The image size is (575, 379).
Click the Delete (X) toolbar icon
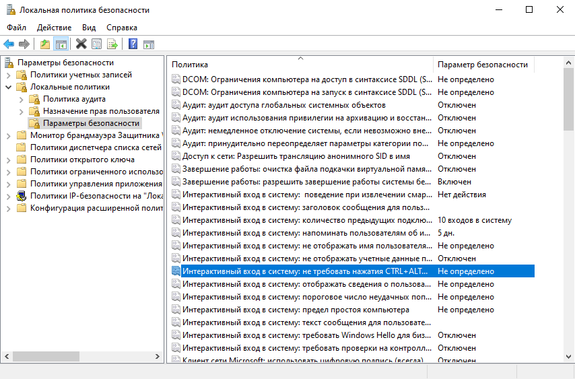point(81,44)
